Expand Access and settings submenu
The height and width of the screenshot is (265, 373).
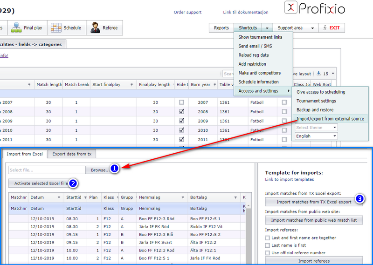[263, 91]
